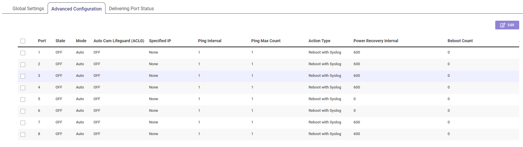The width and height of the screenshot is (523, 147).
Task: Tick the port 8 checkbox
Action: pos(23,134)
